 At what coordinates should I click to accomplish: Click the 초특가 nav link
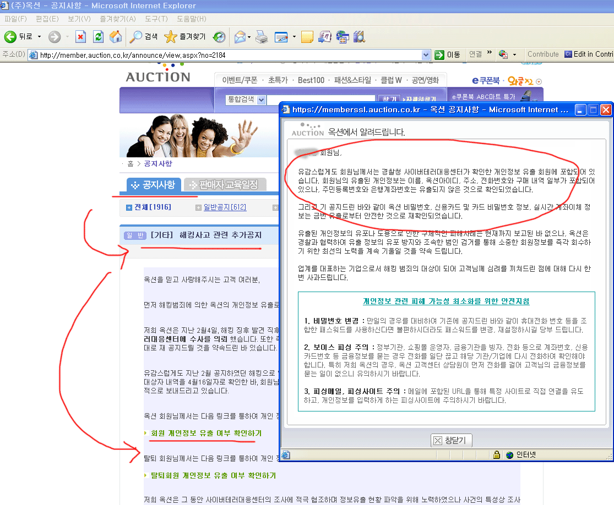point(278,80)
